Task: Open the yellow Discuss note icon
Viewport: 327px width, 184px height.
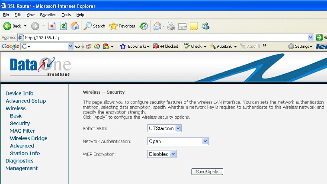Action: [x=194, y=26]
